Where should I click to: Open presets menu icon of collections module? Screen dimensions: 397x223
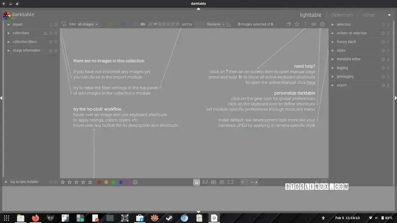(56, 33)
